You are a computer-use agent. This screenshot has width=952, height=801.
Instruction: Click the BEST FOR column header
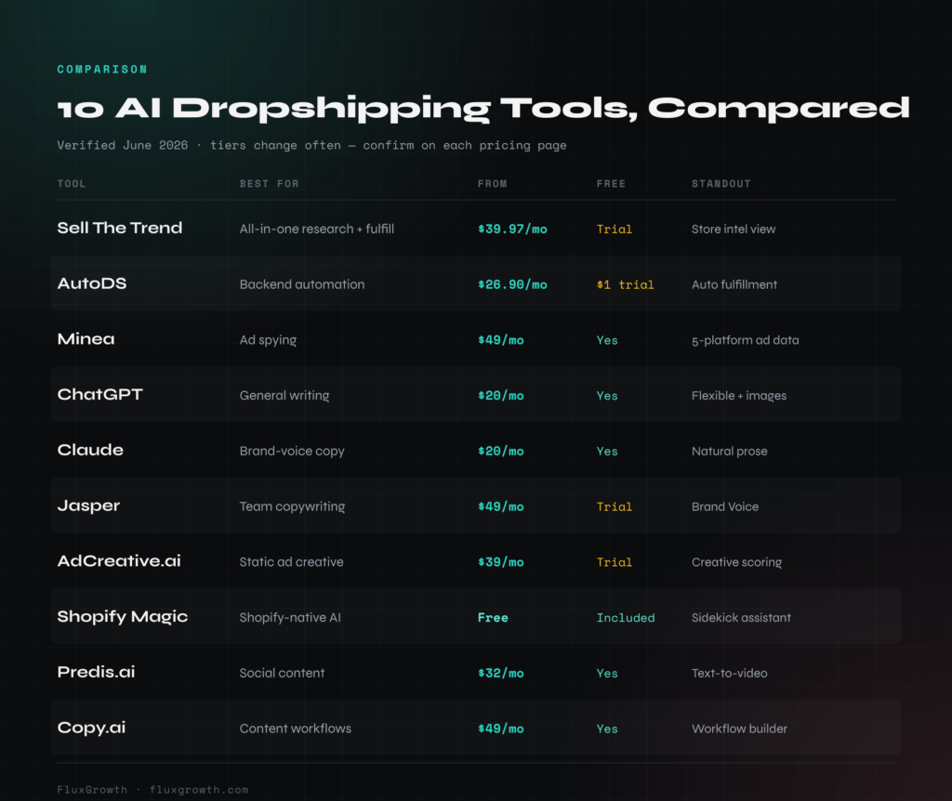coord(269,184)
